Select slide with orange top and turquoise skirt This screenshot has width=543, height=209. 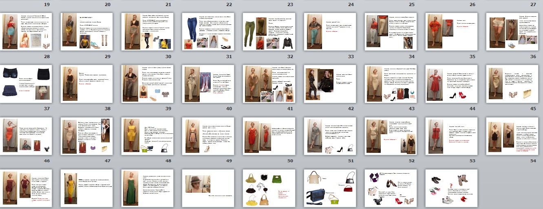tap(25, 31)
